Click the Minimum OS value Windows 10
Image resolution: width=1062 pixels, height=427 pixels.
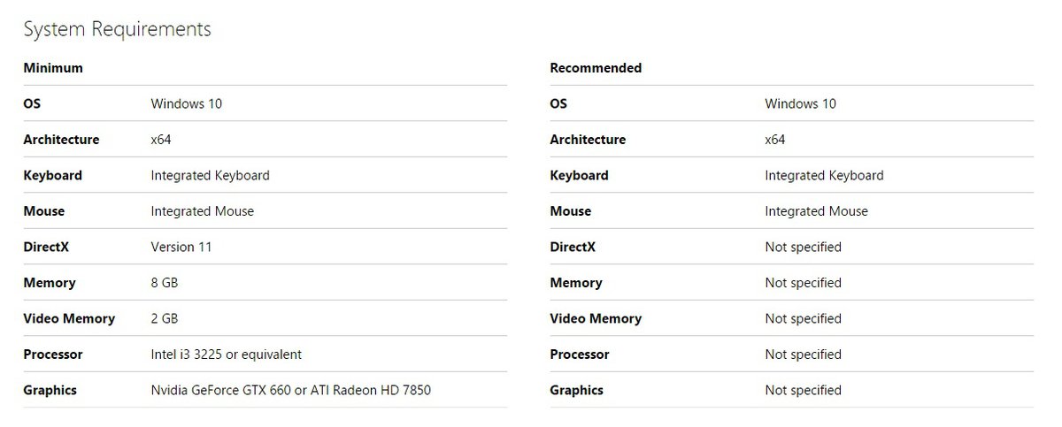click(x=186, y=103)
